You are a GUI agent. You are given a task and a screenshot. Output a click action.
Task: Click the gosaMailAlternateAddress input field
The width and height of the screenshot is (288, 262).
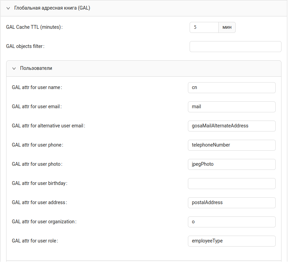(x=231, y=126)
